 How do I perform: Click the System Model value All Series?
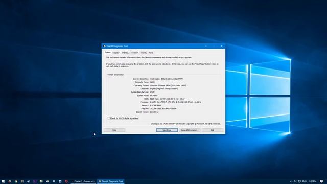tap(154, 96)
